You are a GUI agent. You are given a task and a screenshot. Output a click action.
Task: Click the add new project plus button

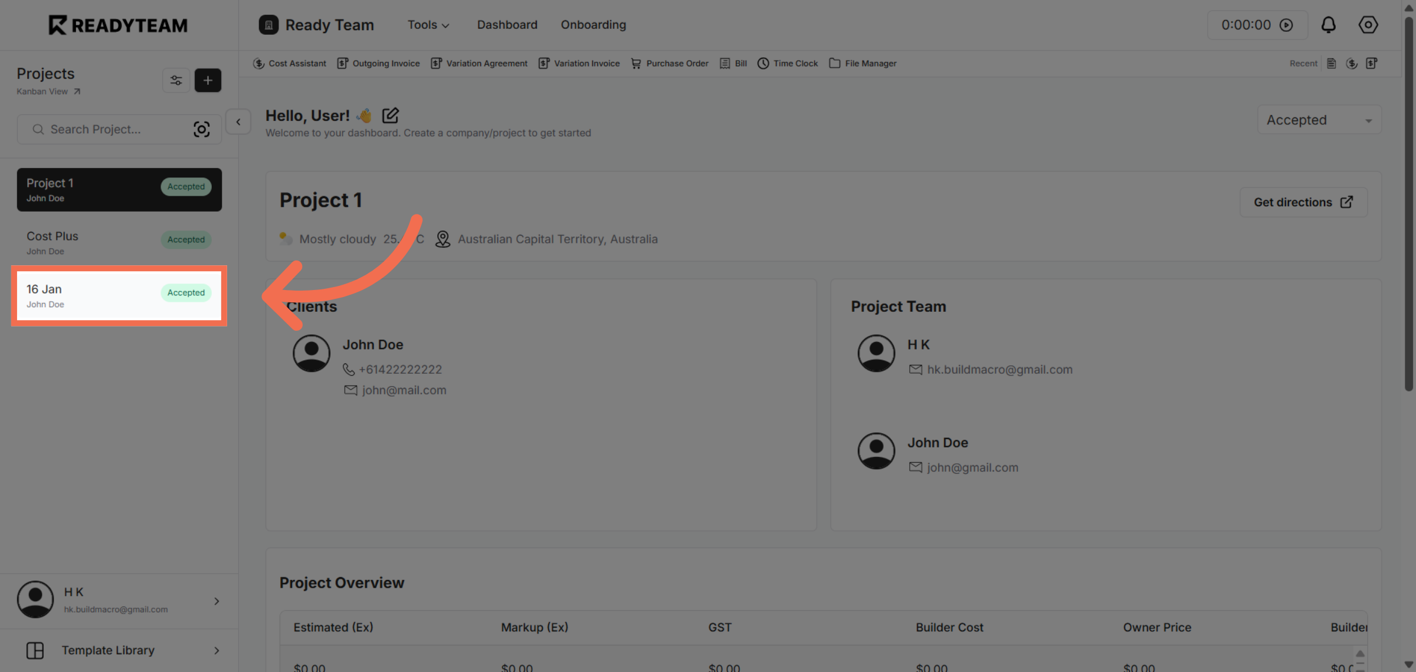(208, 80)
